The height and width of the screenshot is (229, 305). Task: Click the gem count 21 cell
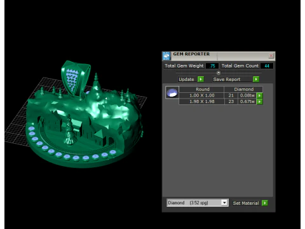click(x=231, y=95)
